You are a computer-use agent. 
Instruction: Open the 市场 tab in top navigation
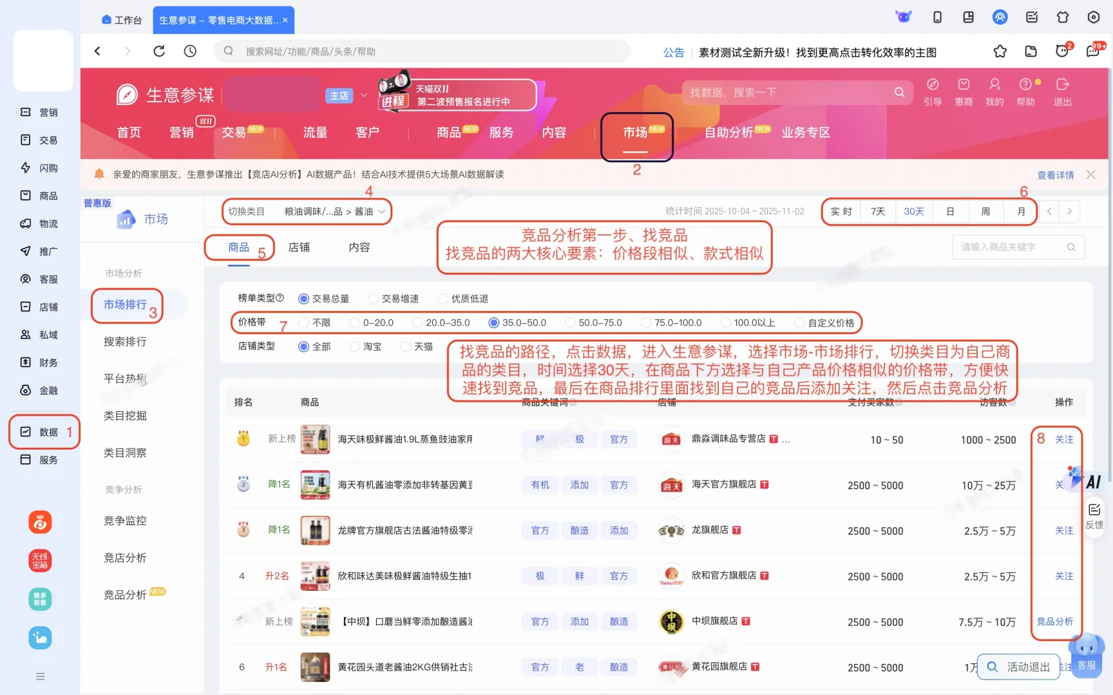635,133
